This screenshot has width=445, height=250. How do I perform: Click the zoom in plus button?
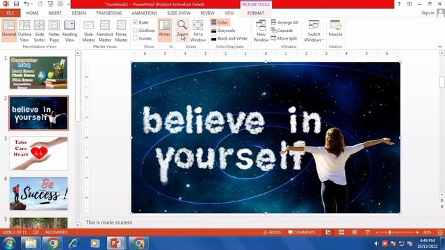(417, 232)
